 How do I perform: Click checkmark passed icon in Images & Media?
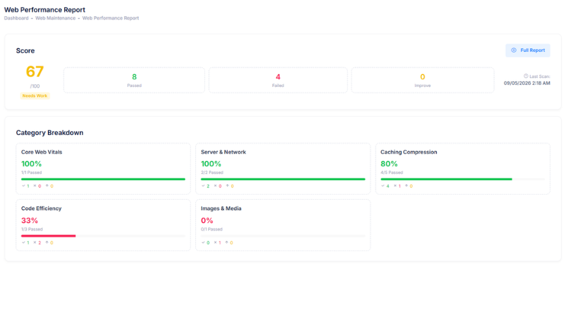click(x=203, y=243)
